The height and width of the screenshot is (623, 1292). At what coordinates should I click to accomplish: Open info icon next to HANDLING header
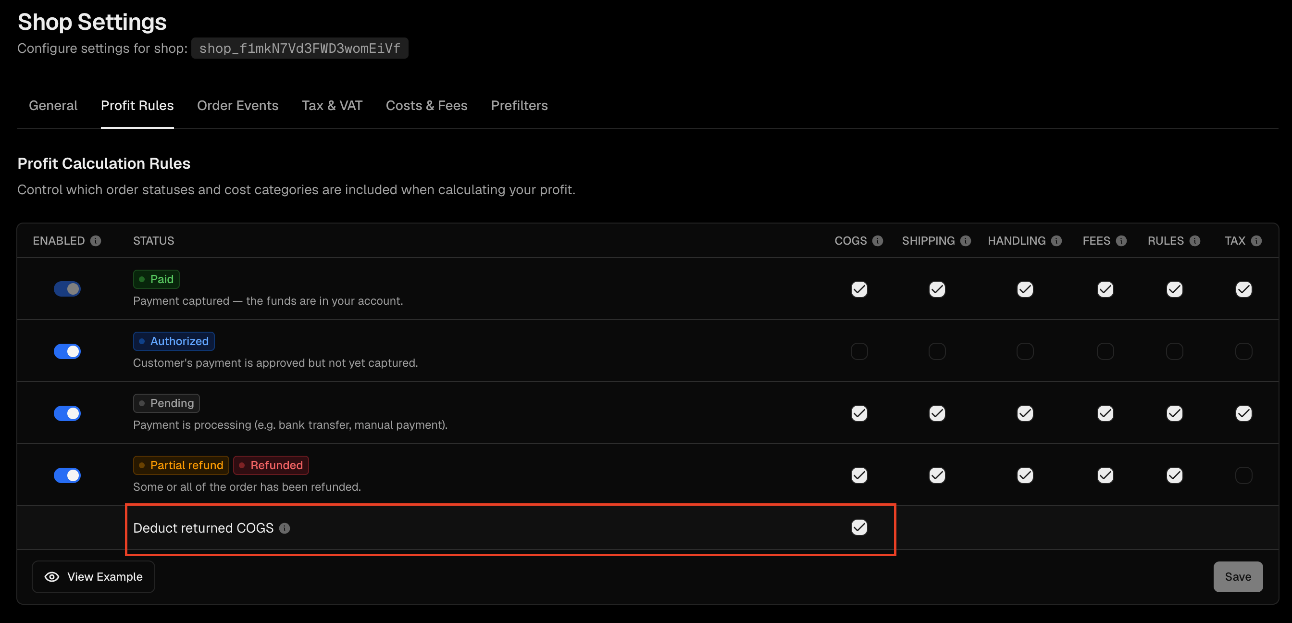(1056, 241)
